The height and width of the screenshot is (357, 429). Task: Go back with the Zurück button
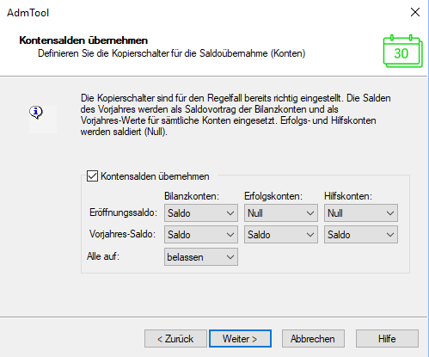pyautogui.click(x=175, y=339)
